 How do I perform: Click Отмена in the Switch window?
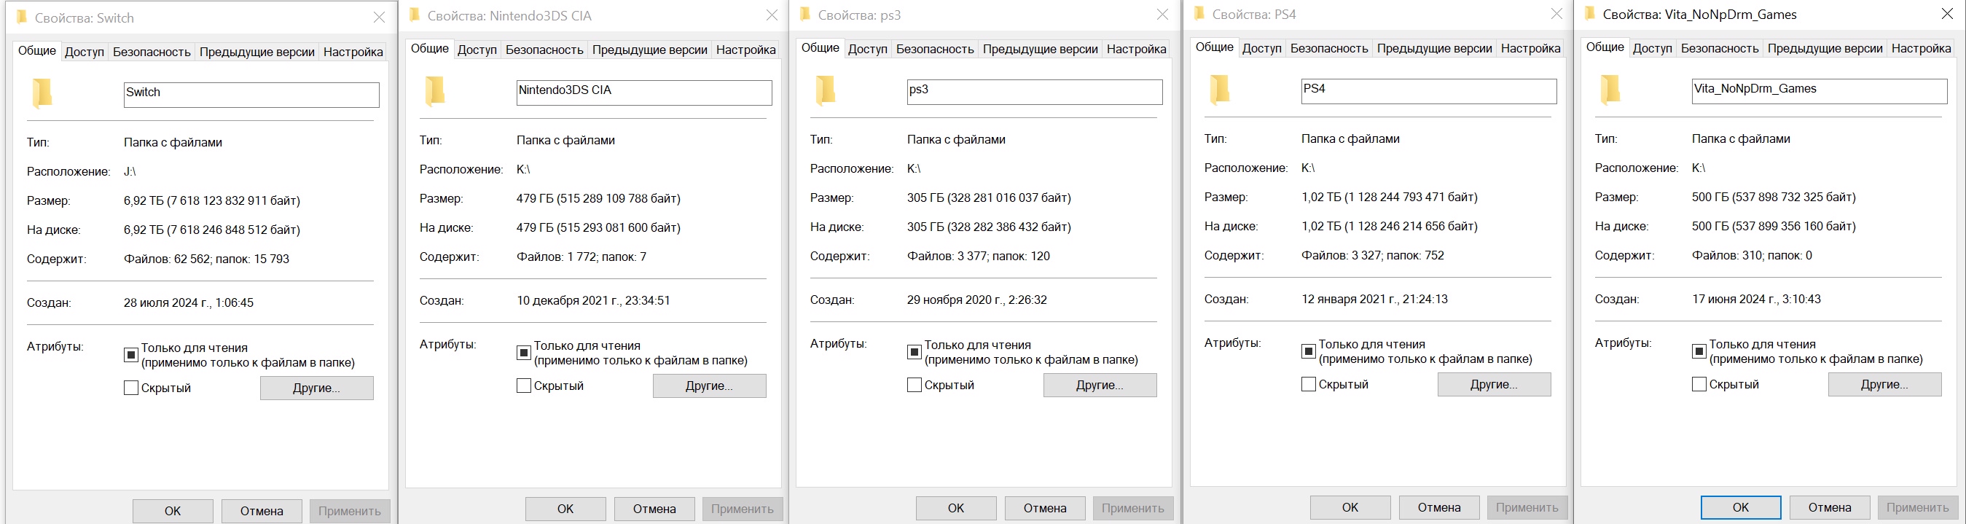[262, 511]
